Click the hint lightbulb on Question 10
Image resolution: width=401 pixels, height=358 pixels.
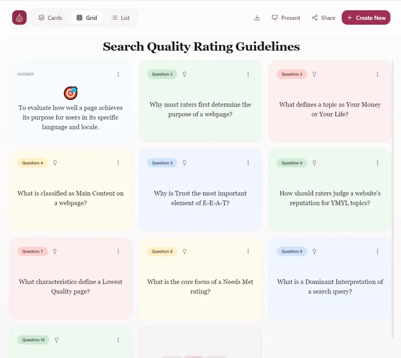[56, 340]
